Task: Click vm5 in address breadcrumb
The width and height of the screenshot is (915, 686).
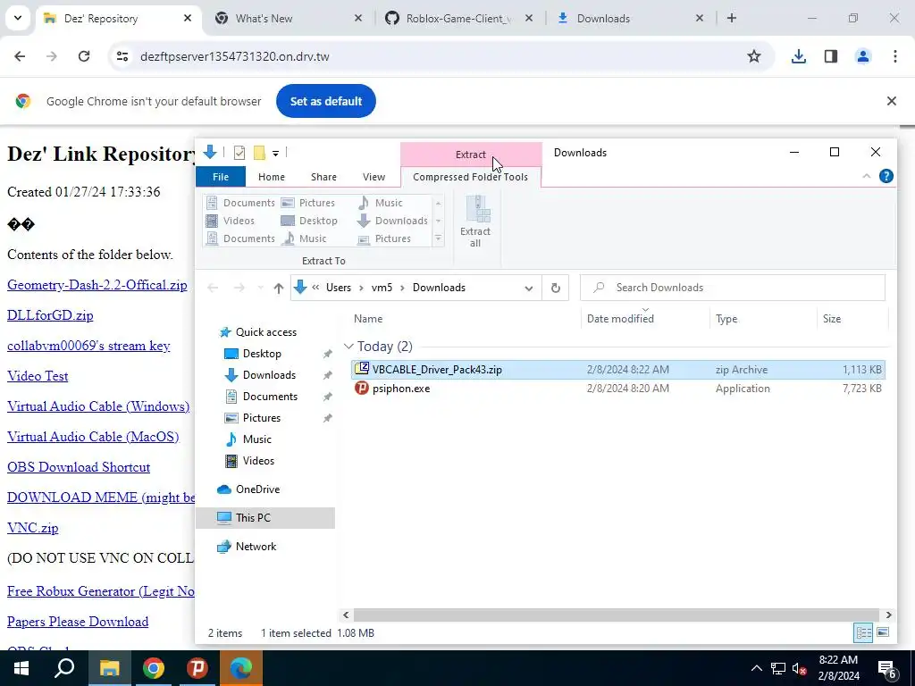Action: [382, 288]
